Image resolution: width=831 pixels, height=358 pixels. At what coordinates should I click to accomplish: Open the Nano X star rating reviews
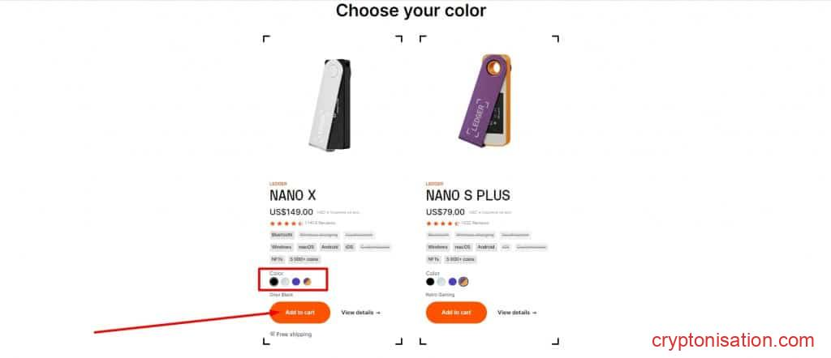[302, 224]
